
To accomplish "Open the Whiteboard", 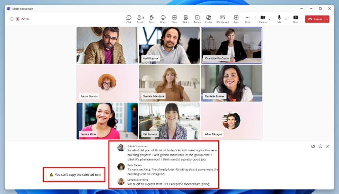I will (x=222, y=19).
